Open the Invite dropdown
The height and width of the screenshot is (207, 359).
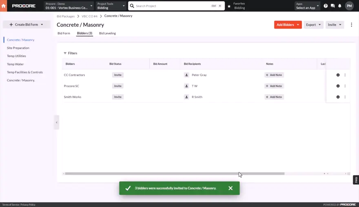(x=335, y=25)
